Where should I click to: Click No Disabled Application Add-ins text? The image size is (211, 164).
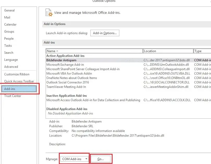[x=70, y=113]
